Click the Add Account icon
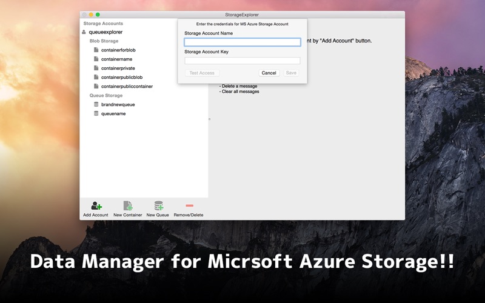Viewport: 485px width, 303px height. coord(96,205)
